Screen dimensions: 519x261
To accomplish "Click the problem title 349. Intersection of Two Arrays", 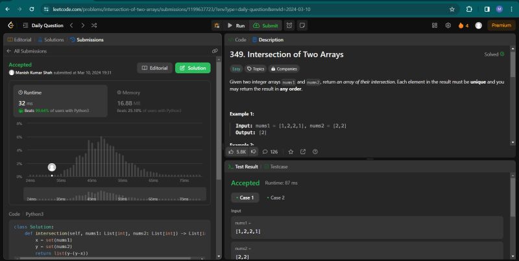I will pyautogui.click(x=287, y=54).
